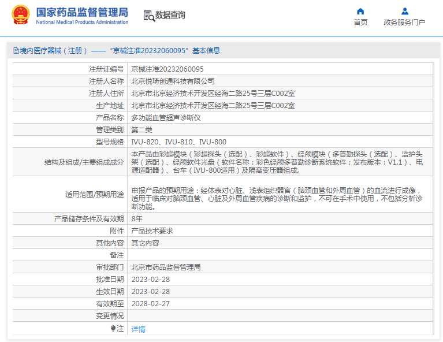The width and height of the screenshot is (443, 342).
Task: Click the 审批部门 row label
Action: point(110,267)
